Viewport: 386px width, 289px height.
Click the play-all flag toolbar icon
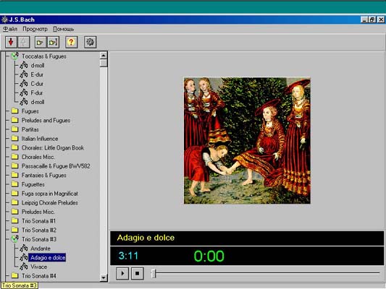click(x=53, y=42)
